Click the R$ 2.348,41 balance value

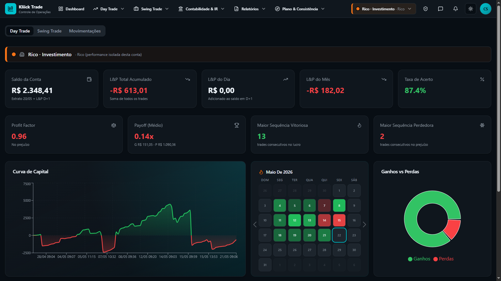pos(32,91)
